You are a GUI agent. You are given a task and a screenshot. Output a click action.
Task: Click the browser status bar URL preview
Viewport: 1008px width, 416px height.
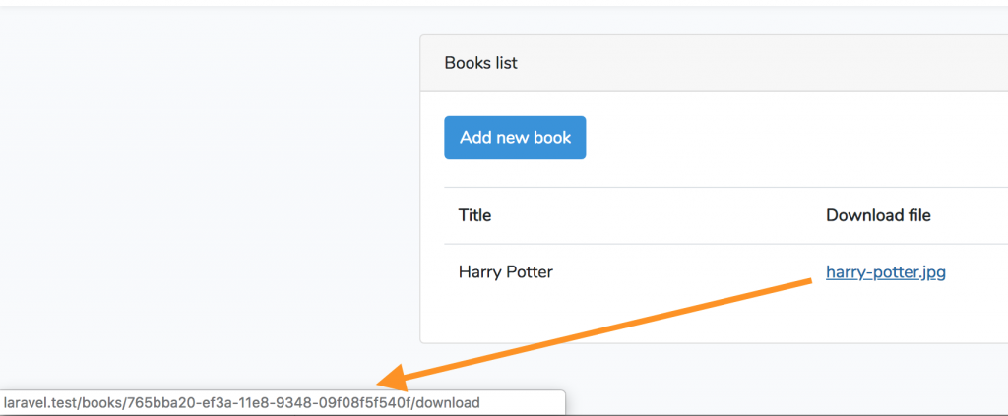[x=283, y=402]
